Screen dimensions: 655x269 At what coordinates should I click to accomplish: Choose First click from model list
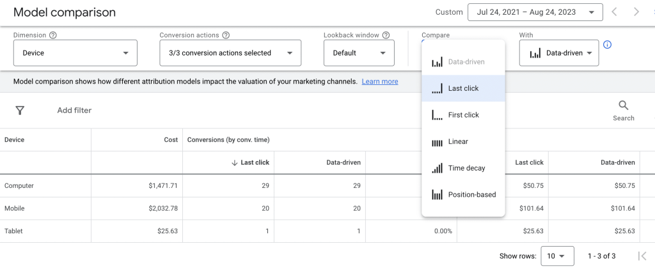point(463,115)
